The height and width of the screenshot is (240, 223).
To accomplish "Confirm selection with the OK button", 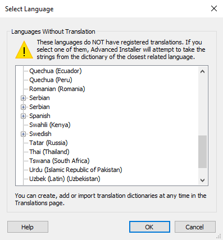I will [149, 227].
